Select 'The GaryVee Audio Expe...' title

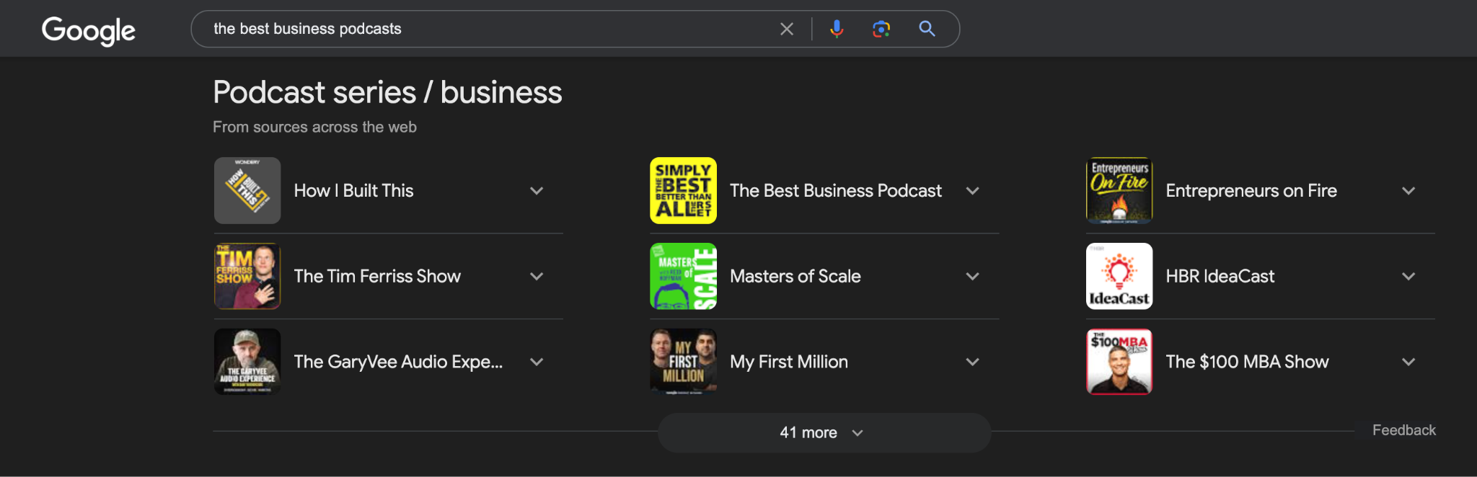coord(398,362)
